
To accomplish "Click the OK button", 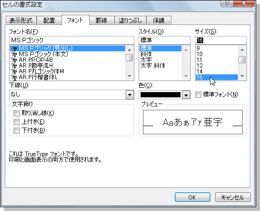I will (192, 197).
